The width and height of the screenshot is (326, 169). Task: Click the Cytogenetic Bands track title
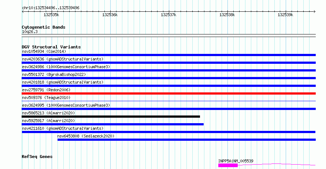[44, 27]
